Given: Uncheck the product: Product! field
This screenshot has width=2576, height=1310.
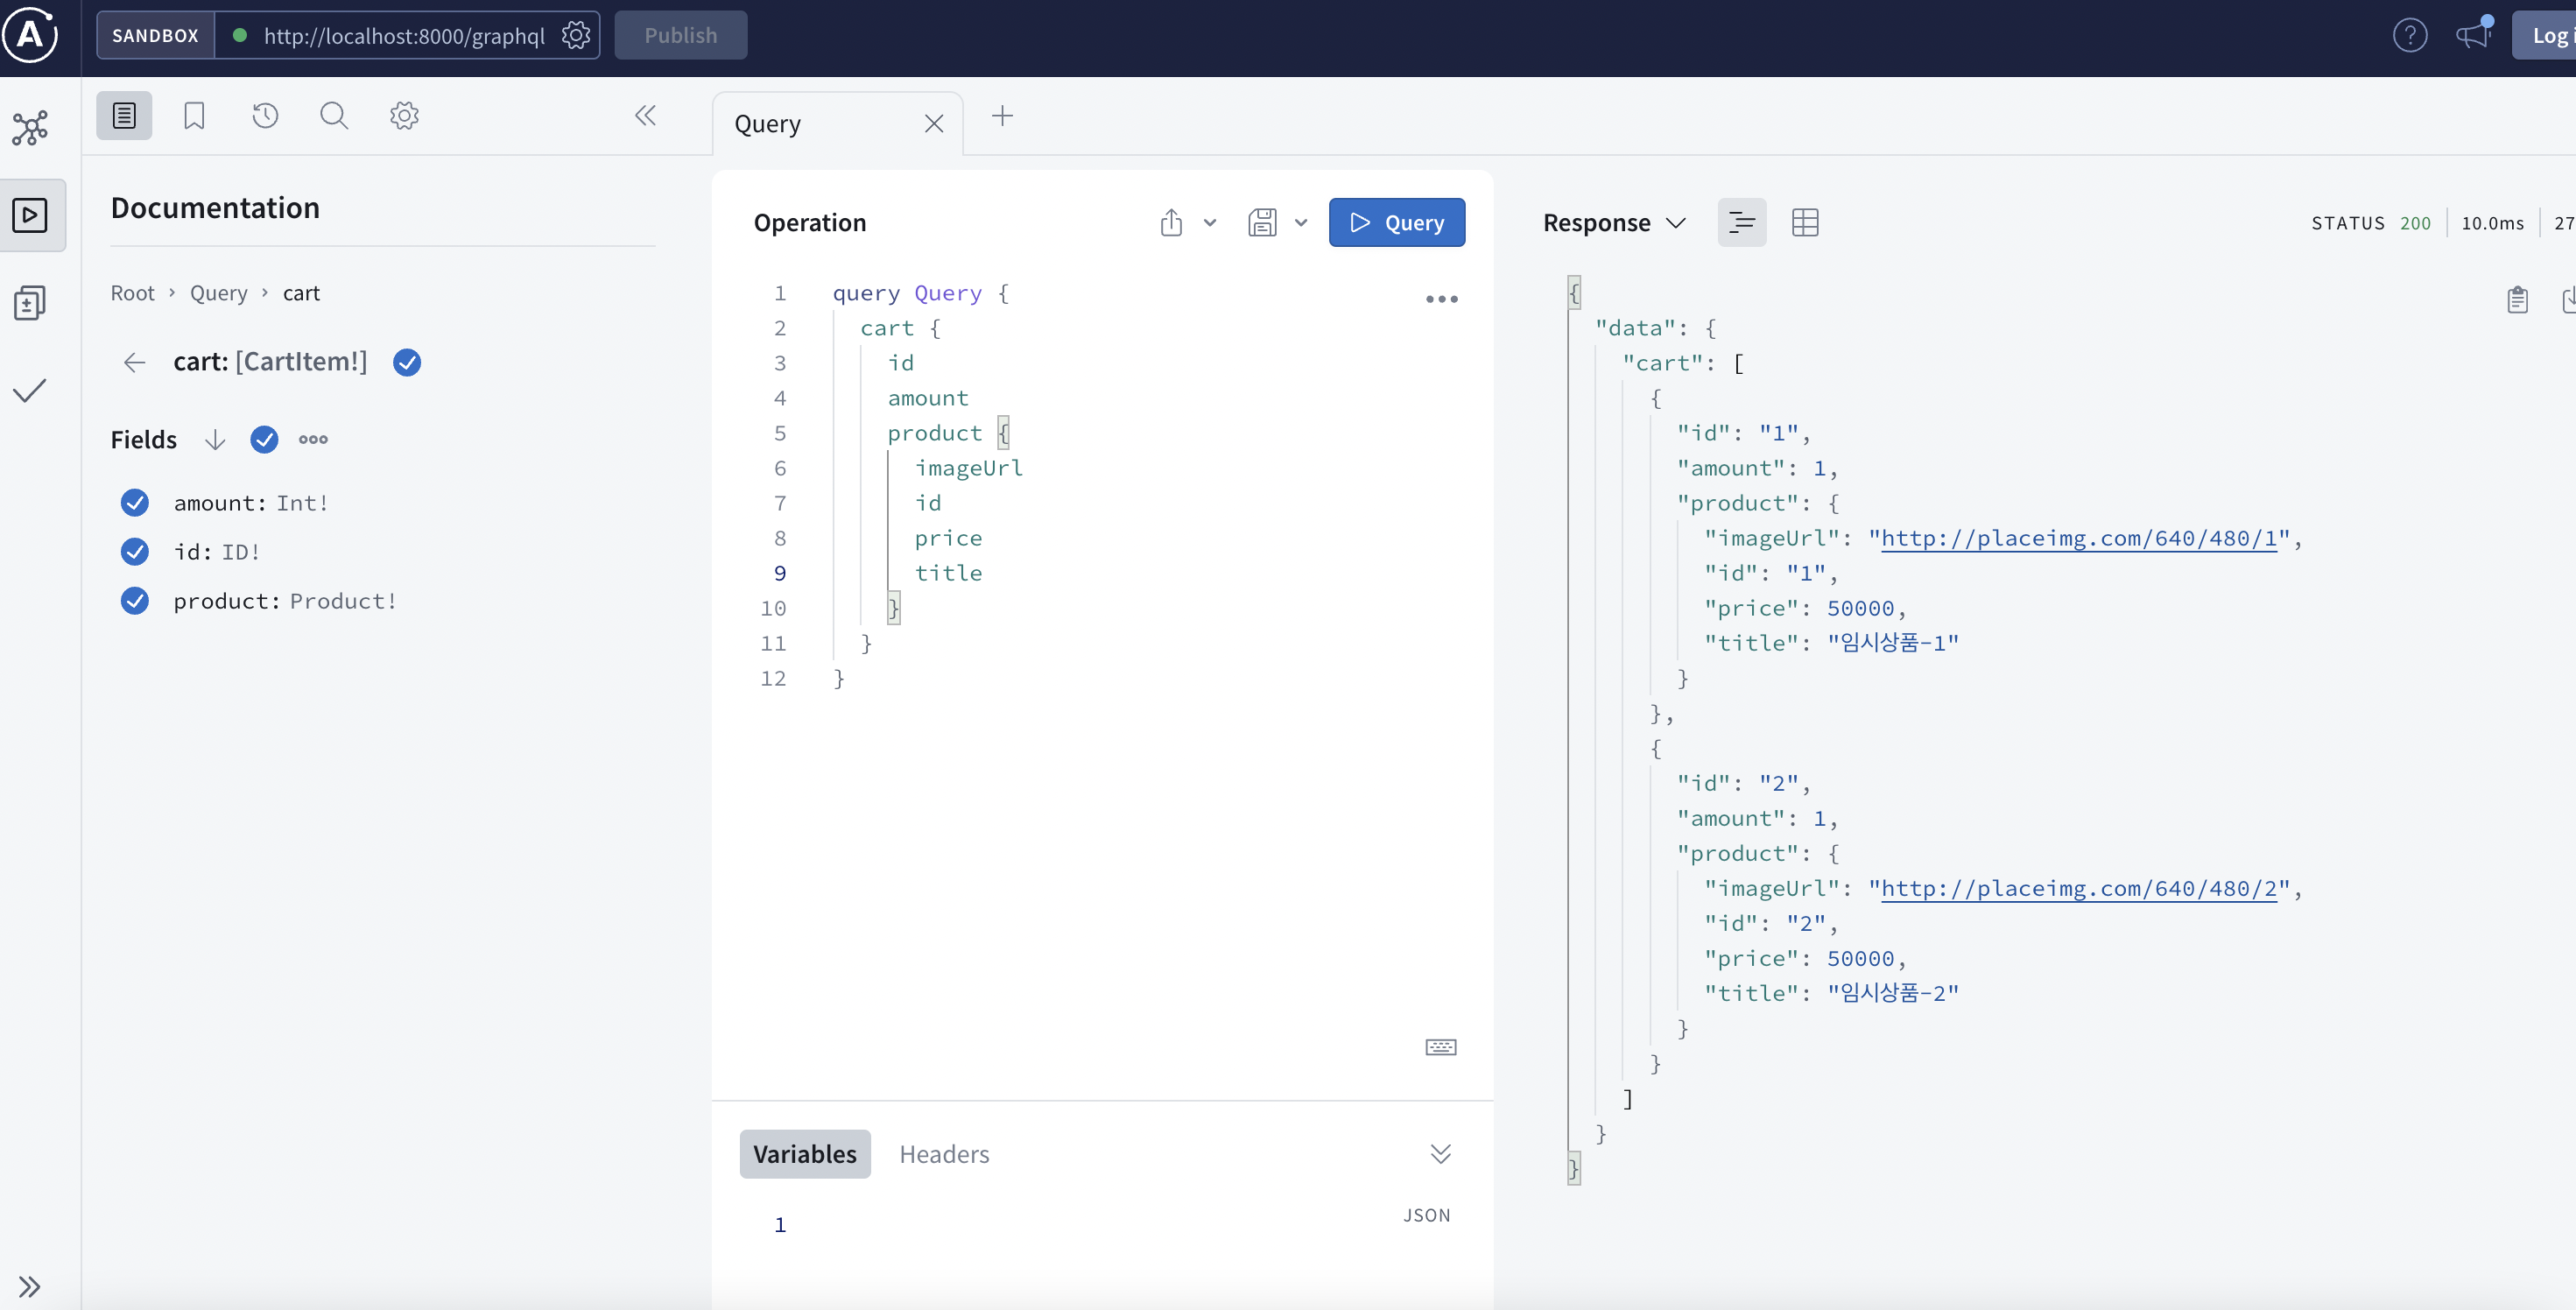Looking at the screenshot, I should 135,601.
